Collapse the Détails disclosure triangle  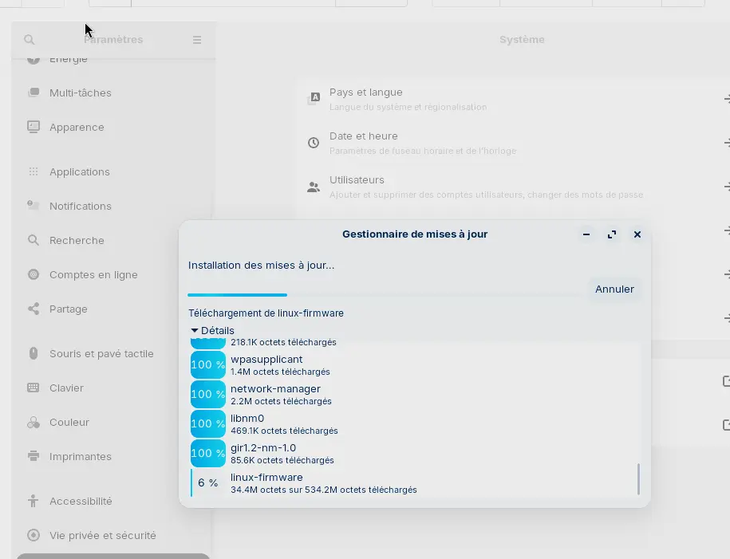[195, 330]
